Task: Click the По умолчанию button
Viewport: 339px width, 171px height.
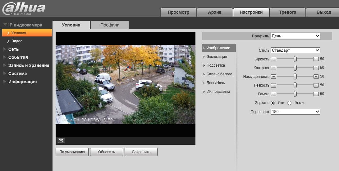Action: [x=72, y=152]
